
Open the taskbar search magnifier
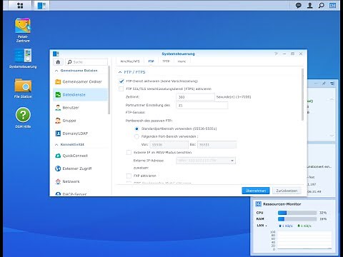coord(321,5)
